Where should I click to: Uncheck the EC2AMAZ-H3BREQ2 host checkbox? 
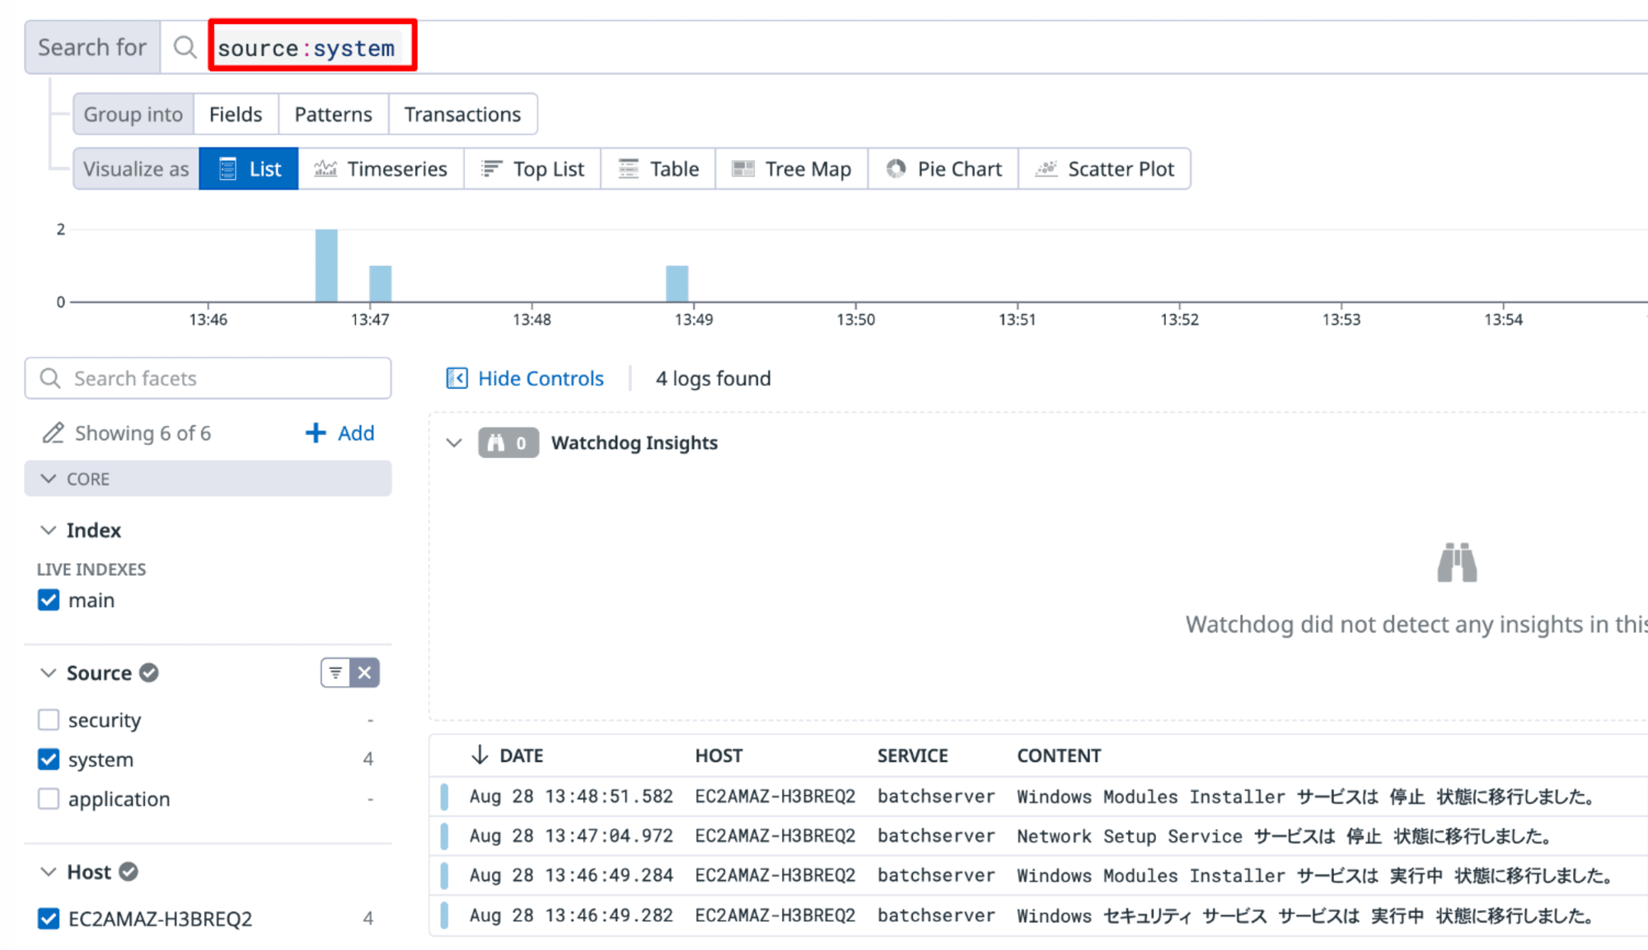pyautogui.click(x=49, y=918)
